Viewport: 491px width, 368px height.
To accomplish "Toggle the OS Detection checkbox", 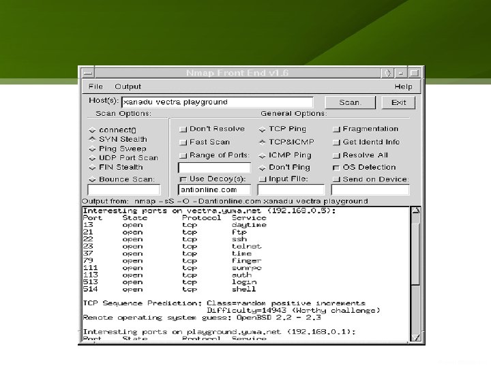I will 336,168.
